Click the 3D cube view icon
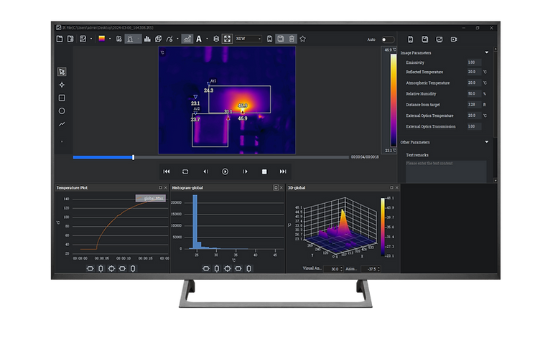The image size is (535, 348). pyautogui.click(x=158, y=39)
